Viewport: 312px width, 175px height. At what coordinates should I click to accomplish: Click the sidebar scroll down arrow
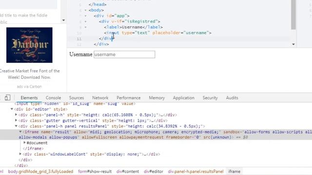pyautogui.click(x=63, y=20)
